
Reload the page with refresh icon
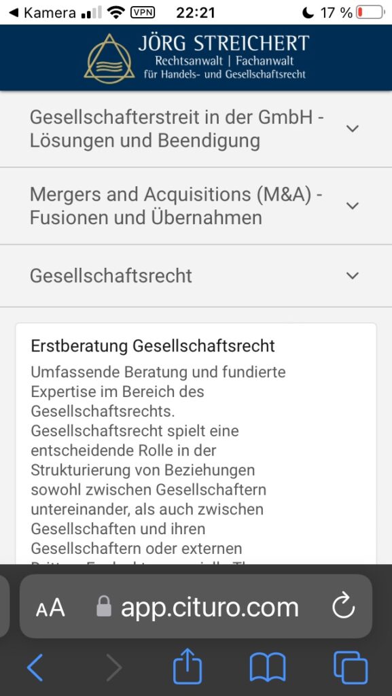(344, 606)
